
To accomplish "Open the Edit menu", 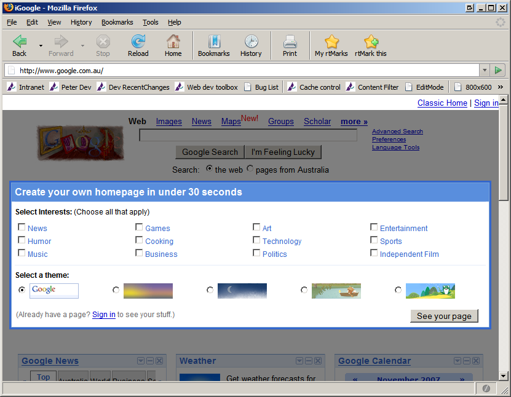I will (32, 22).
